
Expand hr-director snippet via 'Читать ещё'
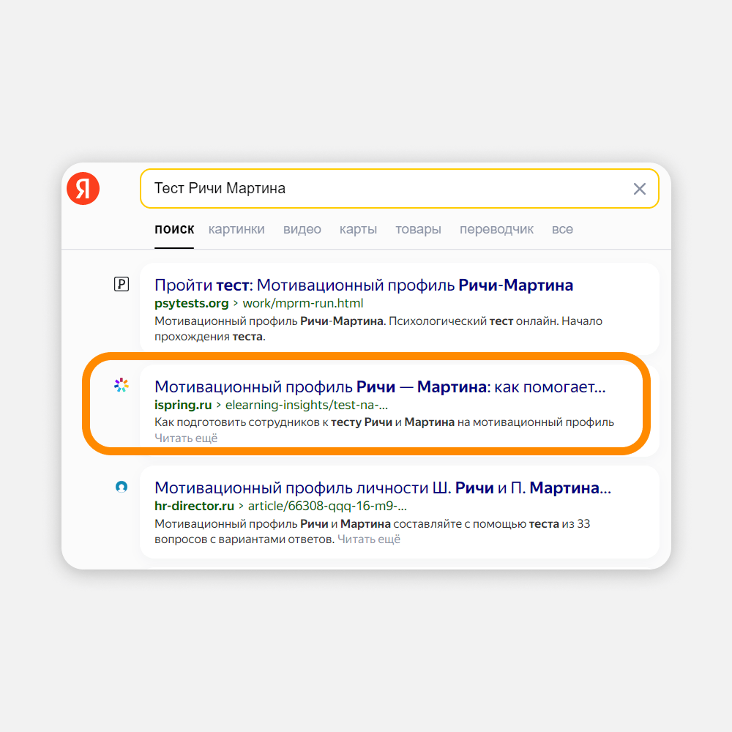point(369,539)
